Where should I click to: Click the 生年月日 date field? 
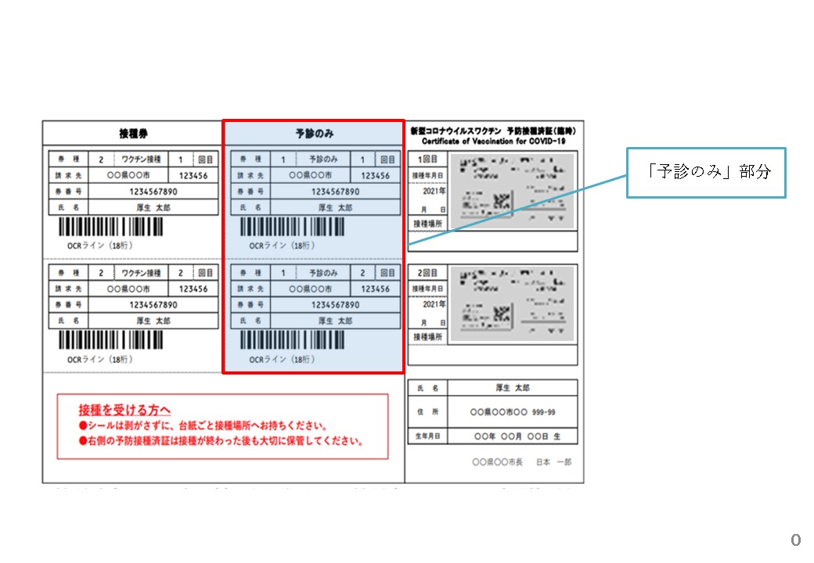point(513,436)
